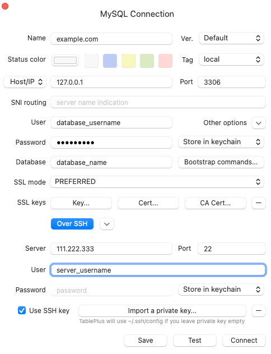Screen dimensions: 271x354
Task: Click the Connect button
Action: [244, 340]
